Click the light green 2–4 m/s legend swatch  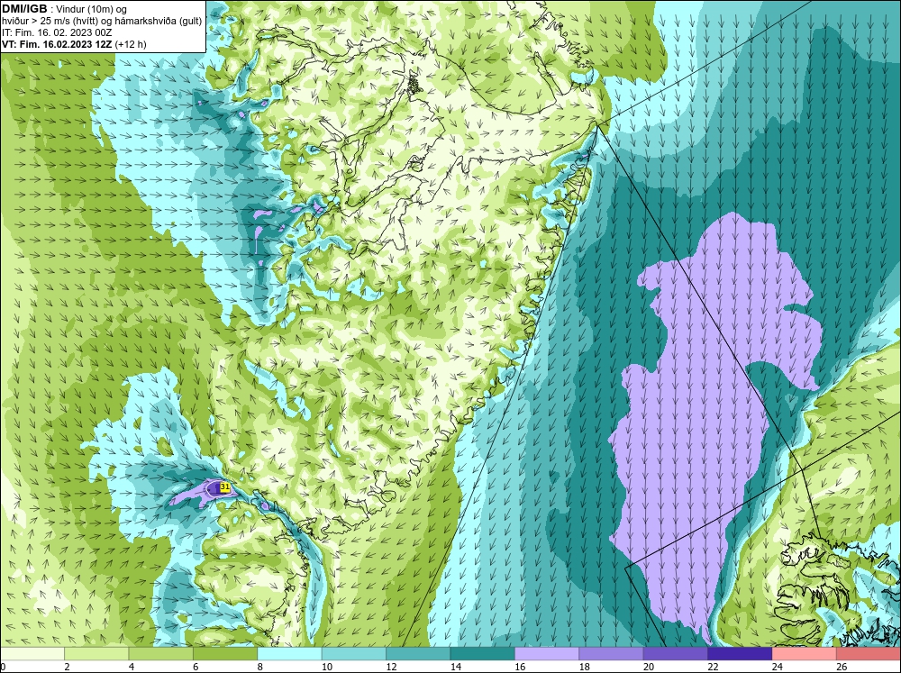click(96, 654)
